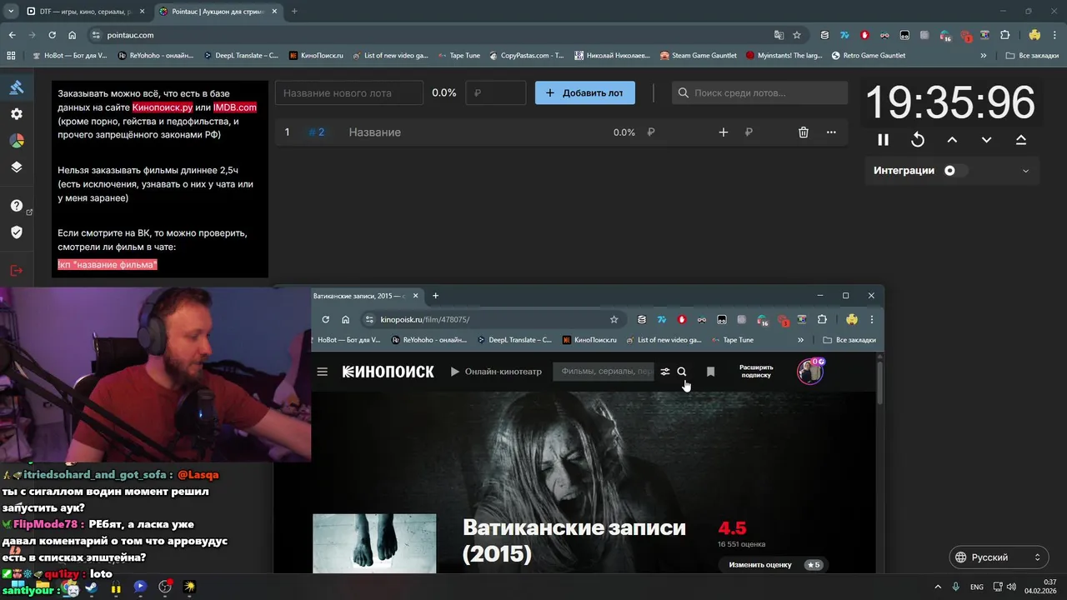Click Расширить подписку on Kinopoisk
The height and width of the screenshot is (600, 1067).
(x=756, y=372)
